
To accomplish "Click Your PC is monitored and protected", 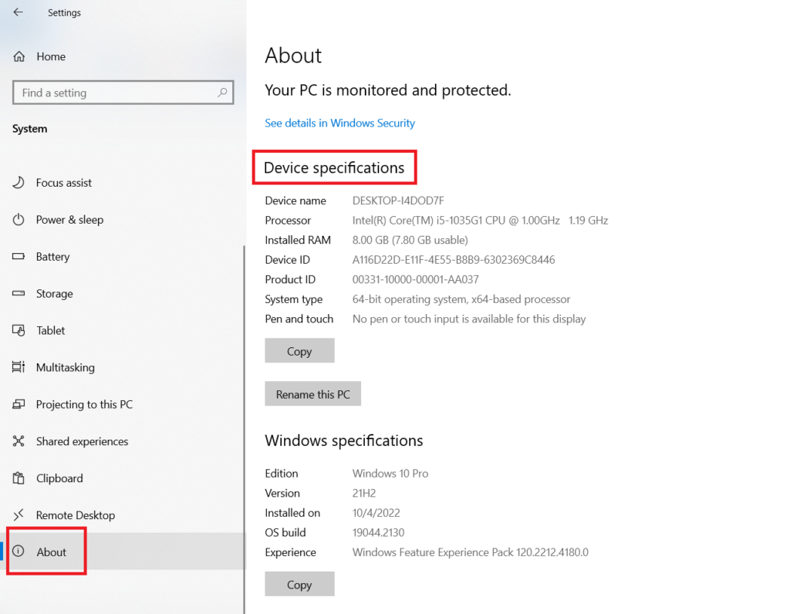I will point(388,90).
